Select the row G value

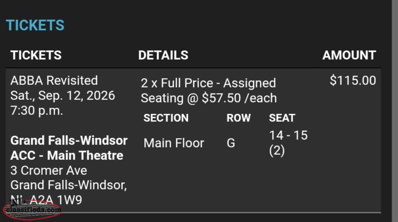click(x=231, y=143)
